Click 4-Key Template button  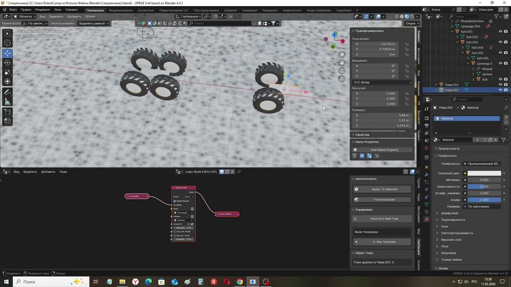point(382,242)
